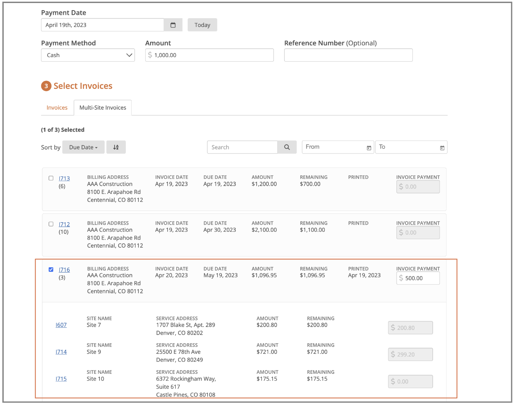Click the "(1 of 3) Selected" text
Image resolution: width=515 pixels, height=406 pixels.
[63, 130]
